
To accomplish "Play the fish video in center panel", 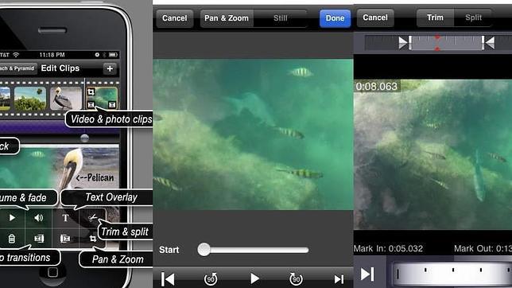I will (254, 278).
